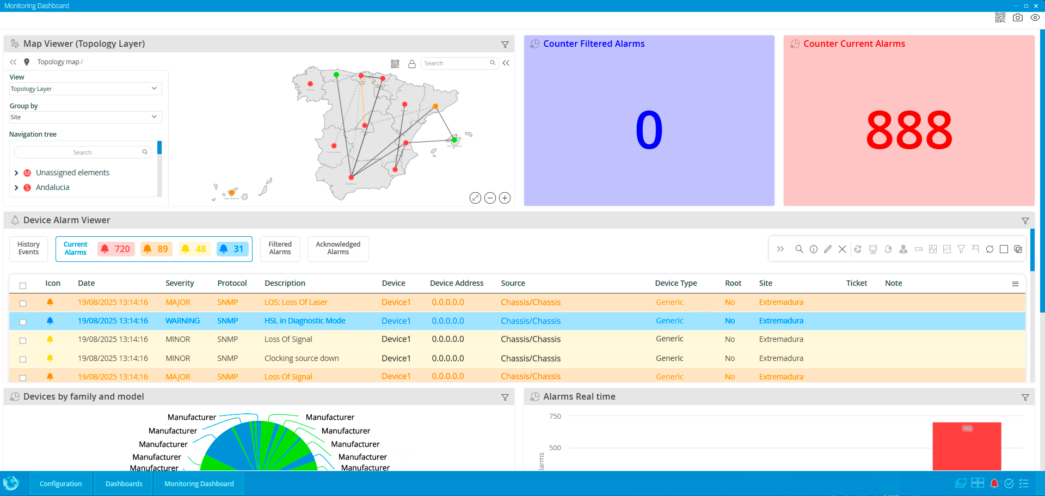Image resolution: width=1045 pixels, height=496 pixels.
Task: Open the alarm table column menu
Action: (x=1015, y=284)
